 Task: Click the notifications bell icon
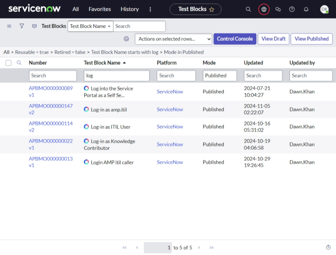tap(306, 9)
